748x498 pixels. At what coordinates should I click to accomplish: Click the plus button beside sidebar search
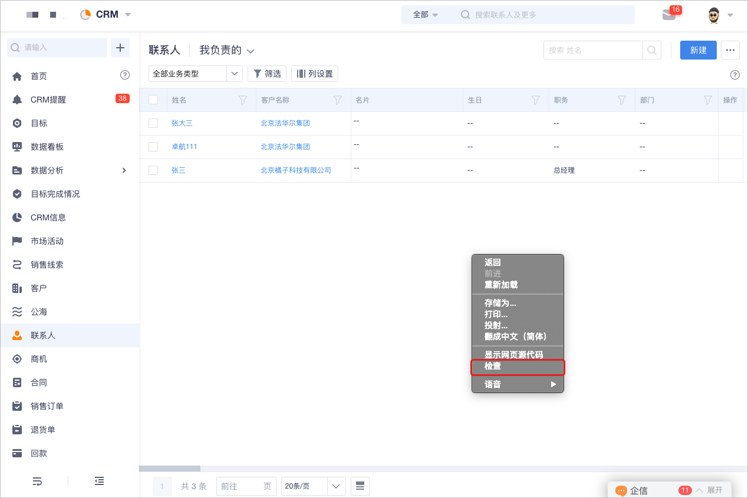tap(120, 48)
